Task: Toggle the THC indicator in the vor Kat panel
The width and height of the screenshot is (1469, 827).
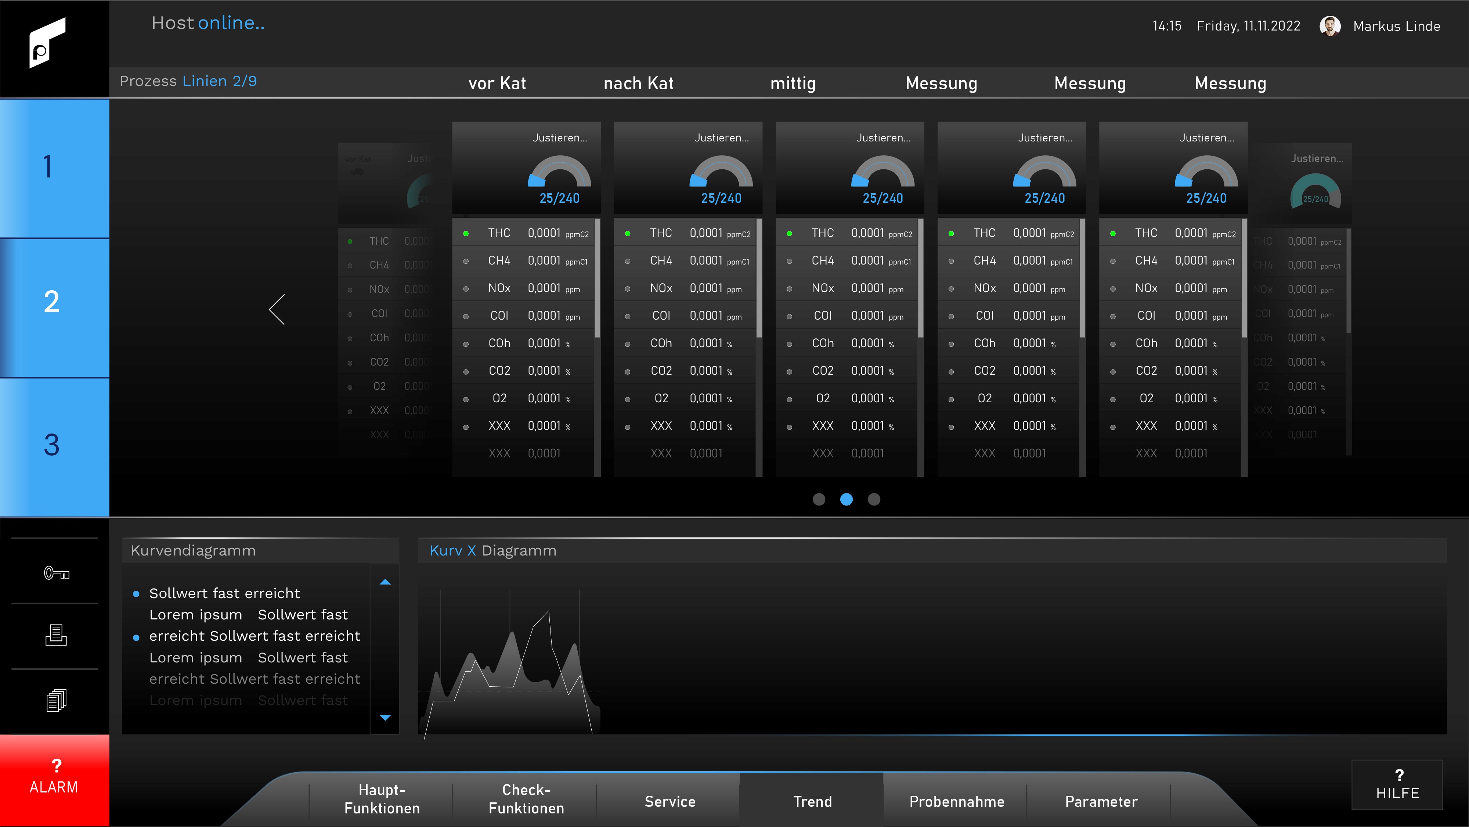Action: [x=466, y=233]
